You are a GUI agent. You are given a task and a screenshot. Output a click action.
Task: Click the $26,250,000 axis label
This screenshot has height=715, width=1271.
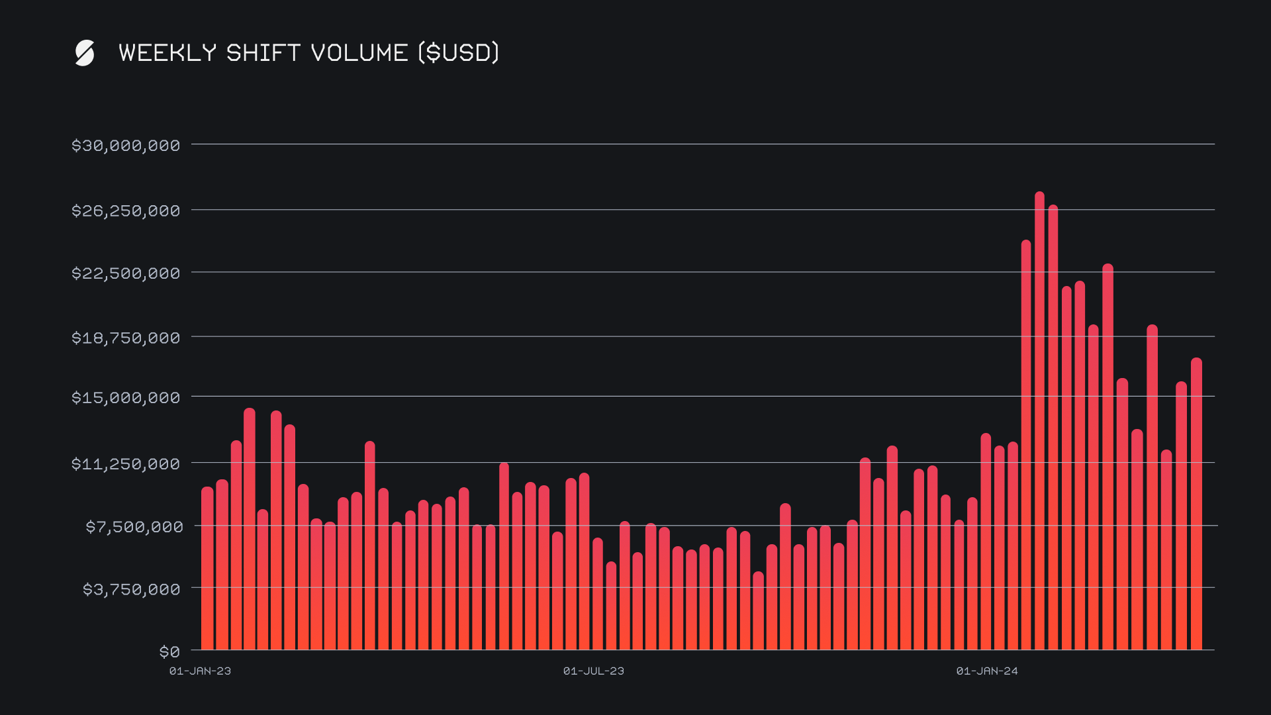(x=126, y=211)
